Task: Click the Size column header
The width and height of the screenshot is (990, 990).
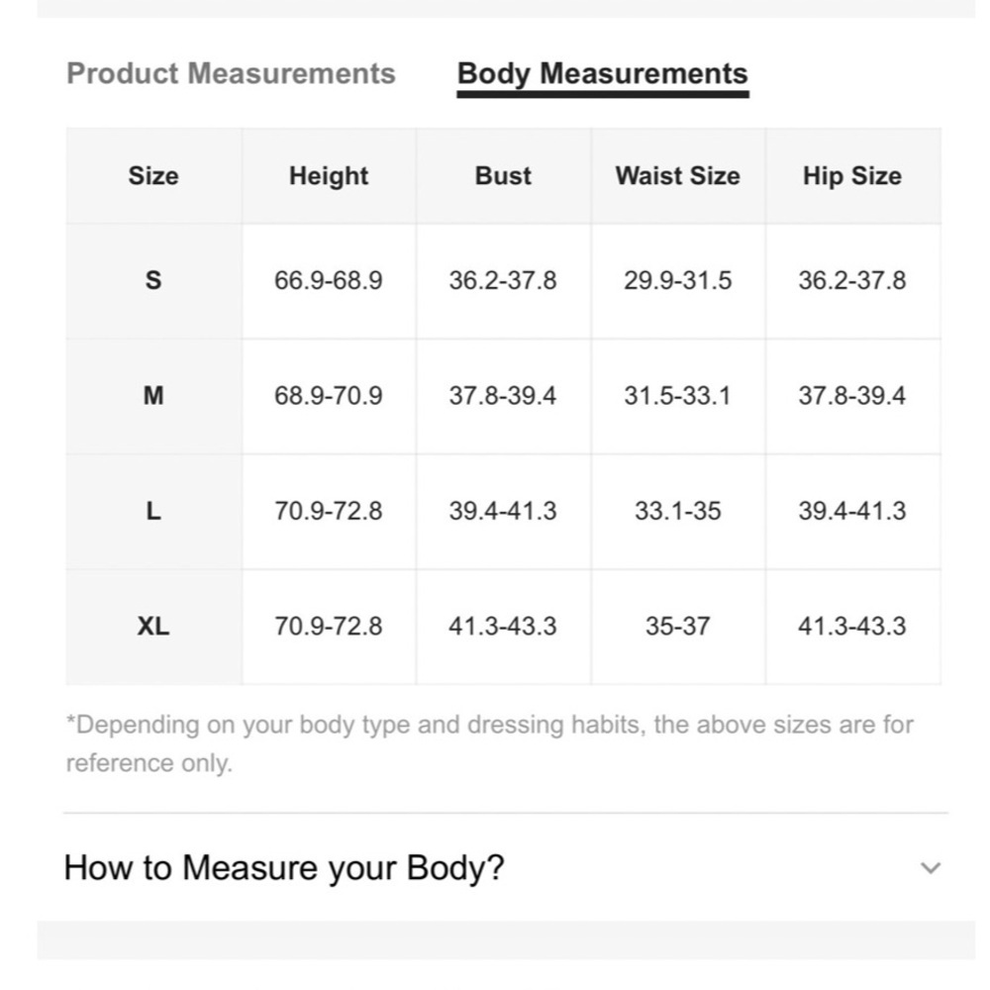Action: [x=153, y=175]
